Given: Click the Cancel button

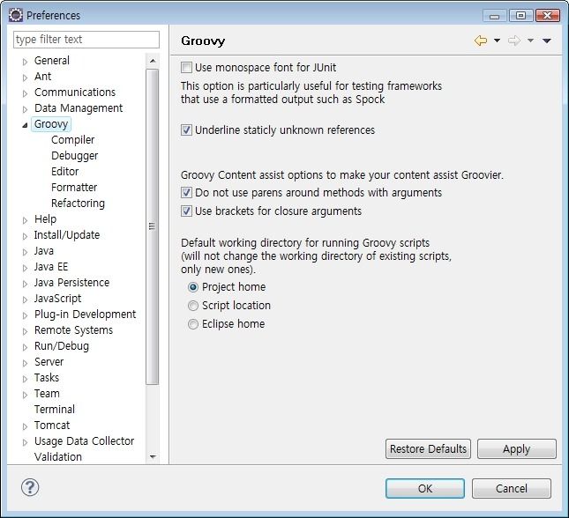Looking at the screenshot, I should (x=512, y=488).
